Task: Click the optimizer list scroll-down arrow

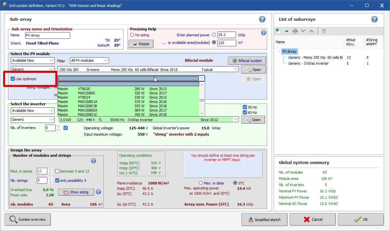Action: tap(202, 114)
